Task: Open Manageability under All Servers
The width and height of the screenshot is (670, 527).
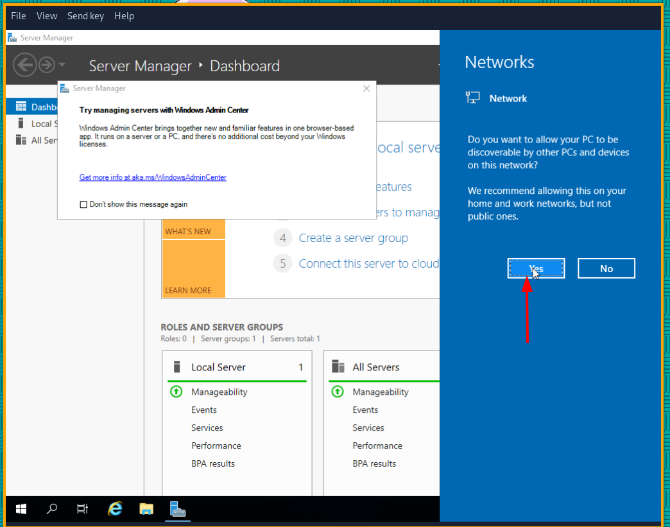Action: [x=381, y=392]
